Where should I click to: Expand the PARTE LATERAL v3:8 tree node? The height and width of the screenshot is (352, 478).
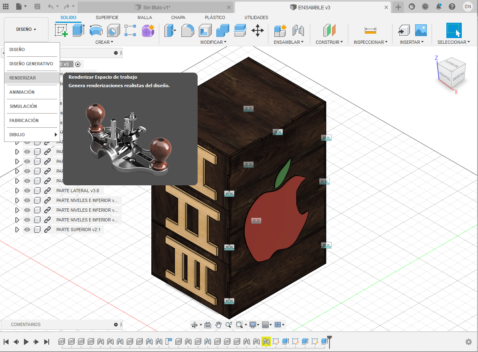pos(17,191)
